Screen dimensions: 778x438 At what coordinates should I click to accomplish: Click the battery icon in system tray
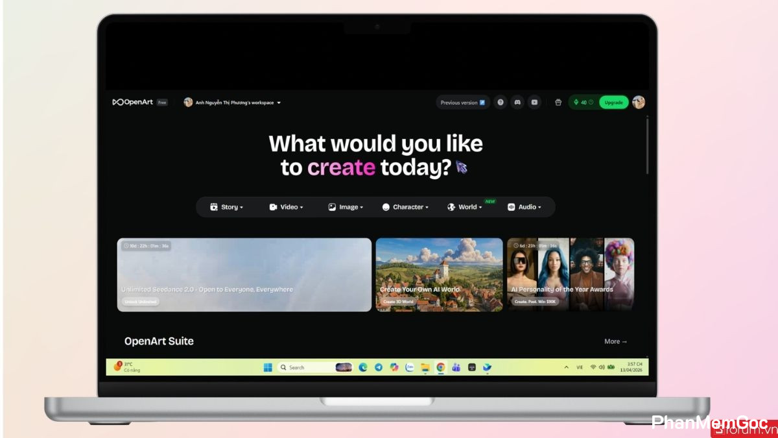(x=611, y=367)
